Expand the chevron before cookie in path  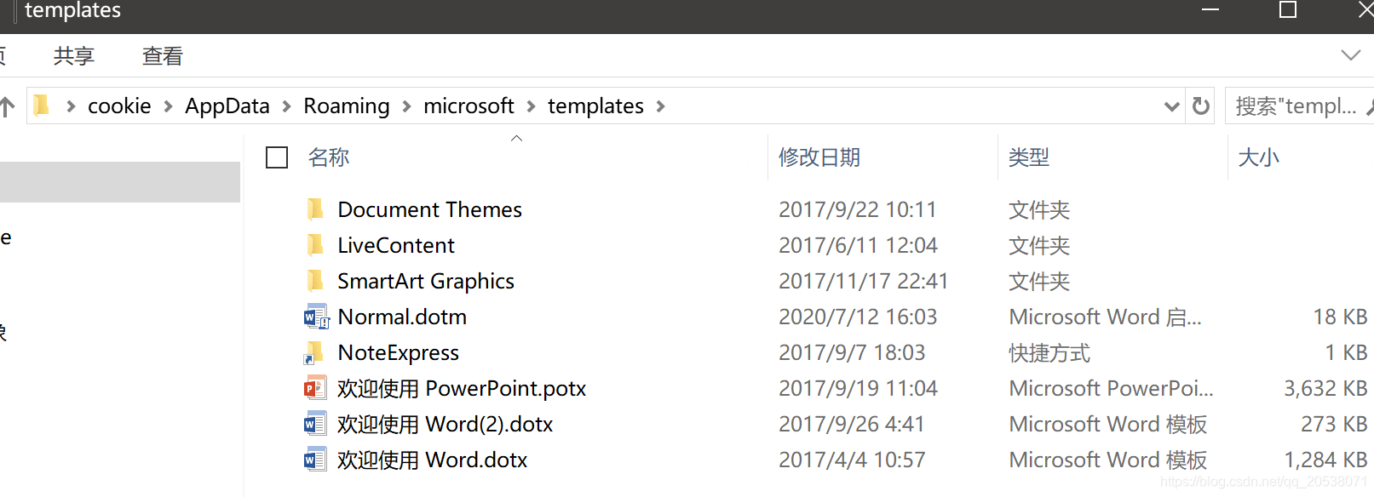pos(71,106)
